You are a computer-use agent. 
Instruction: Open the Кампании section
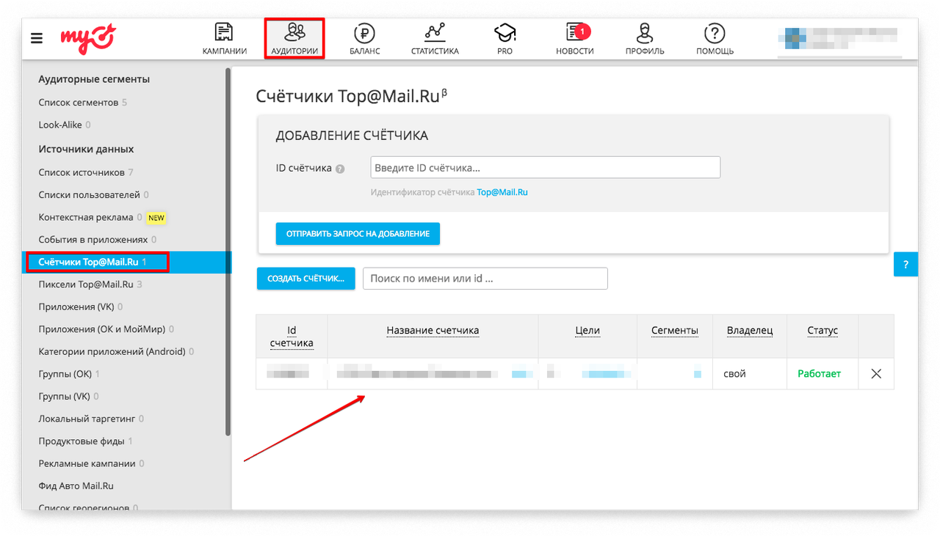pos(224,39)
